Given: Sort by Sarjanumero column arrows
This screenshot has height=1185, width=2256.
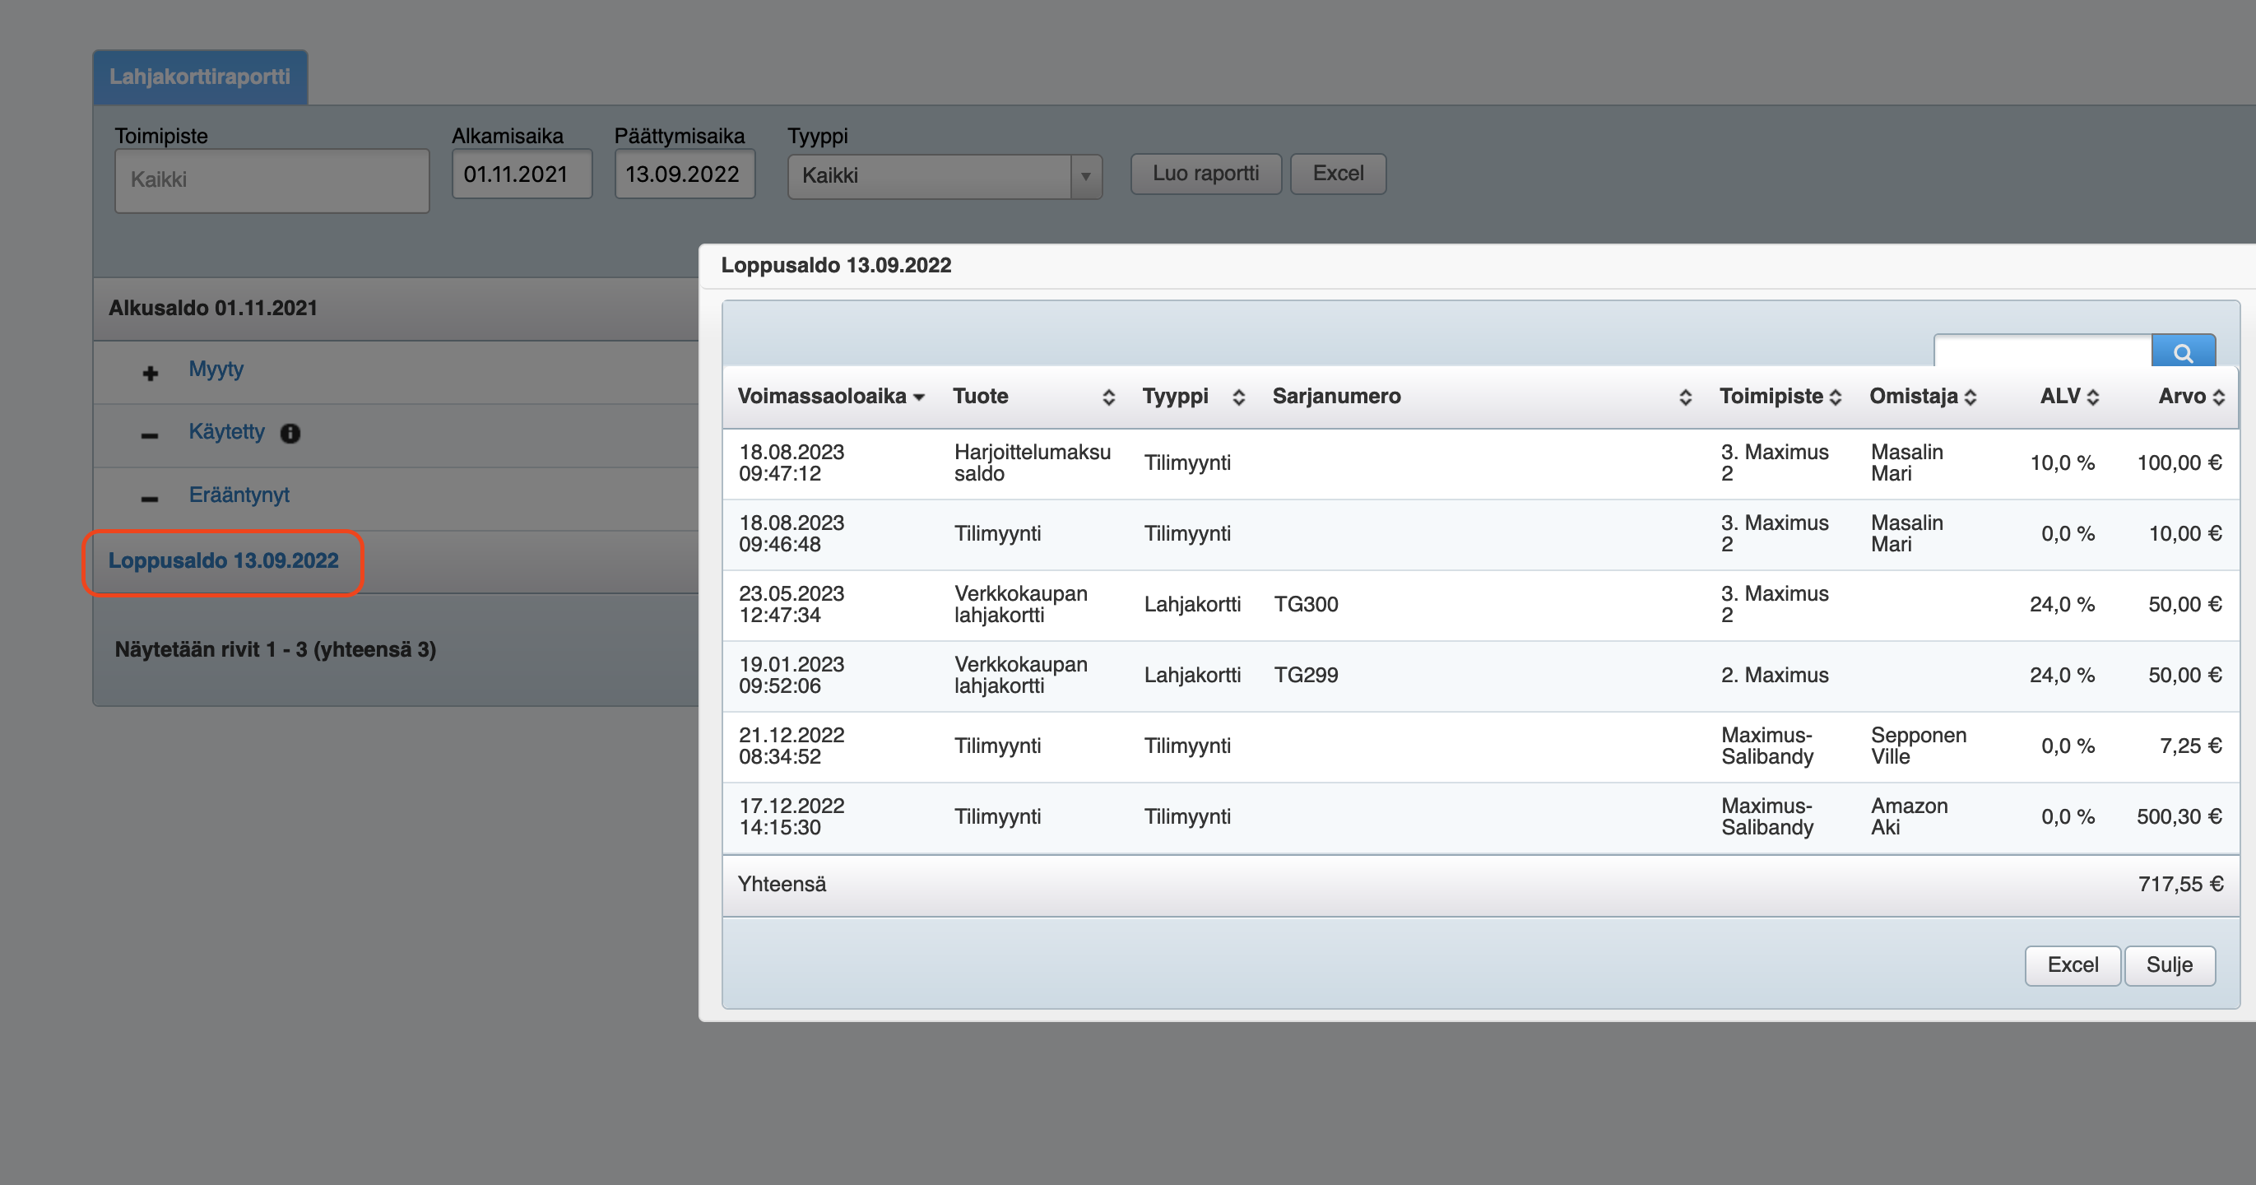Looking at the screenshot, I should (x=1684, y=397).
